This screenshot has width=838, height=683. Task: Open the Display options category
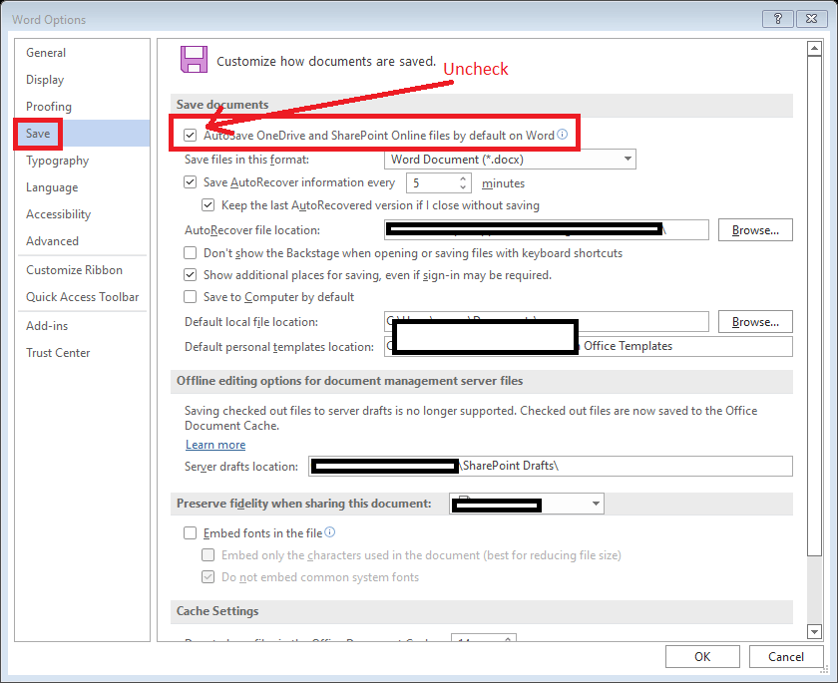(45, 80)
